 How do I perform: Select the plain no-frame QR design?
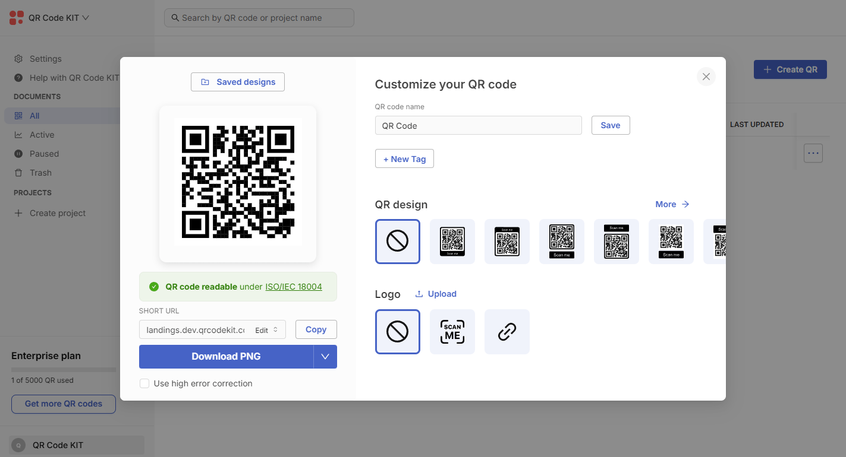pos(397,242)
